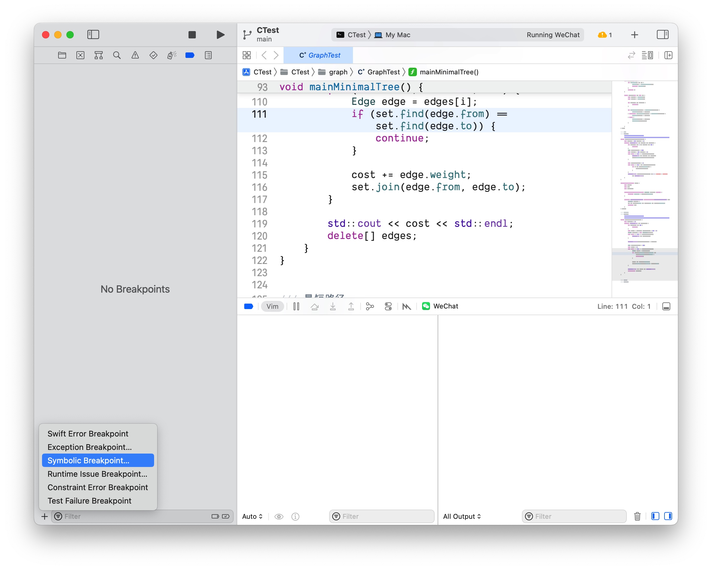Screen dimensions: 712x570
Task: Disable Vim mode in the editor
Action: (x=272, y=306)
